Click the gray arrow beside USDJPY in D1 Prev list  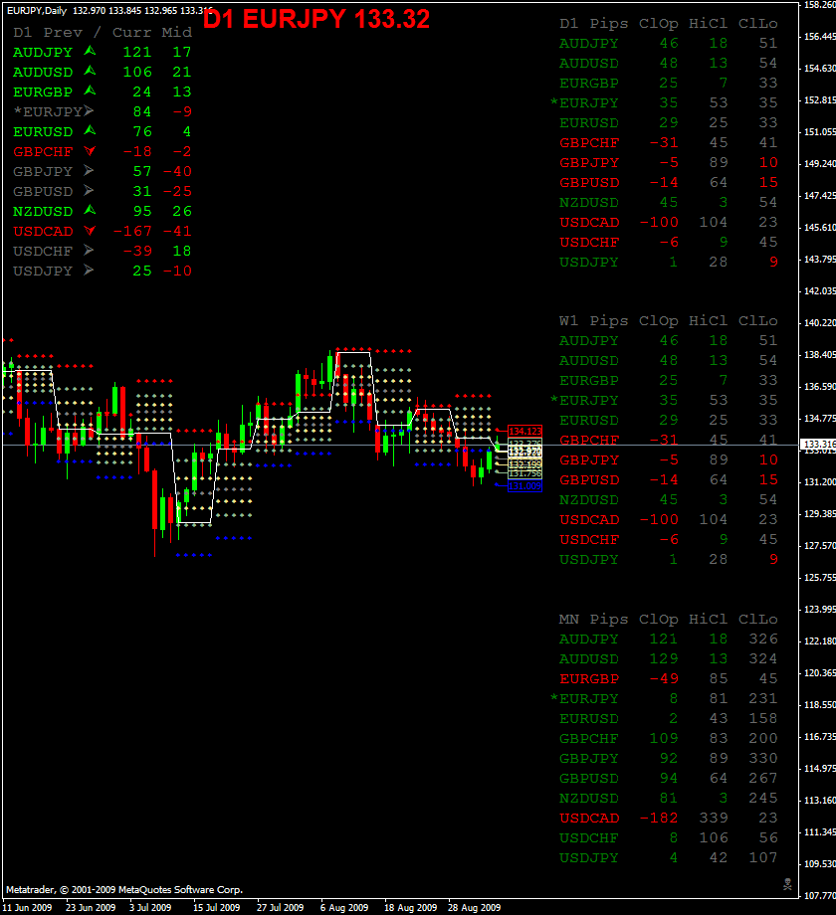tap(89, 271)
